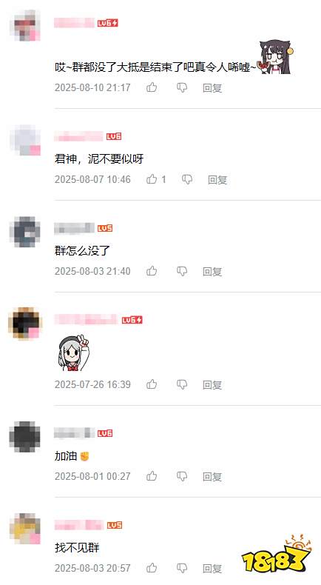Dislike the '加油' comment
This screenshot has height=585, width=321.
coord(181,476)
